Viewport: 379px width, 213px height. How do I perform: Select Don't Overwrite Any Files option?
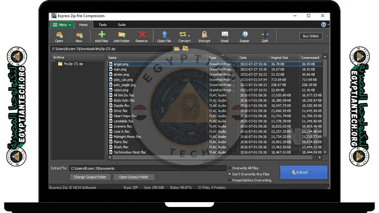click(230, 174)
